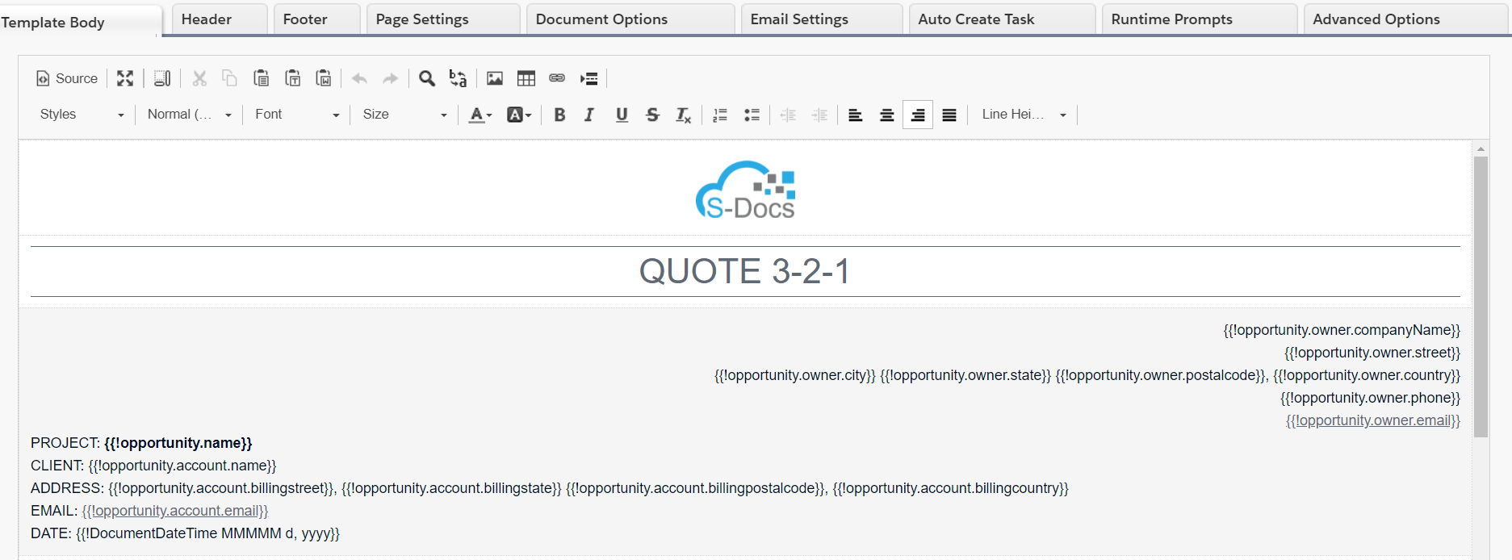Click the bold opportunity.name merge field

(x=178, y=443)
